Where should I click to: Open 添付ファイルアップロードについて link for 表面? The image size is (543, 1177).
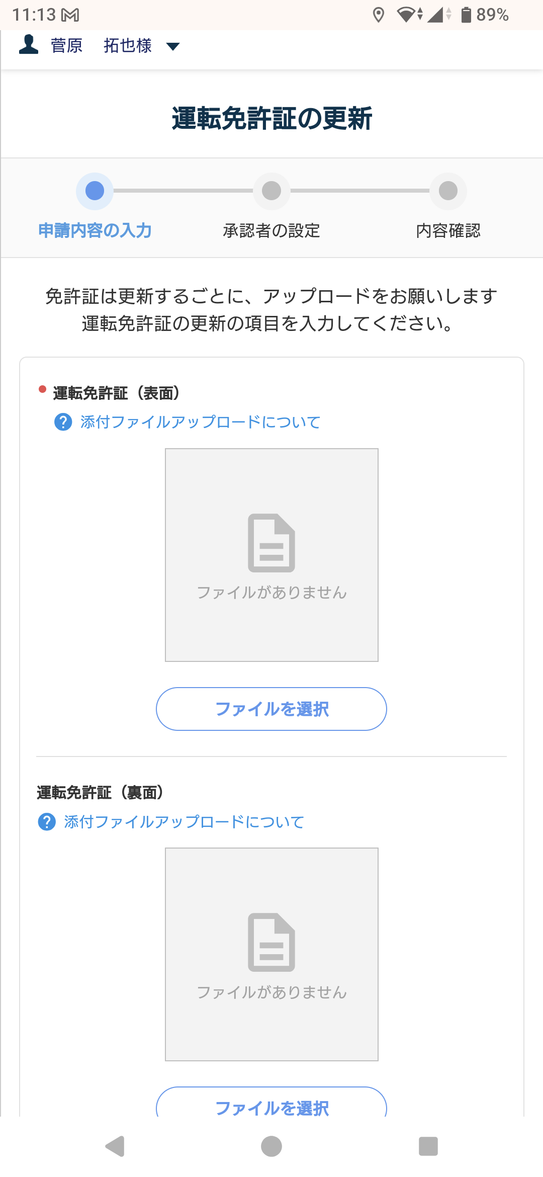200,422
